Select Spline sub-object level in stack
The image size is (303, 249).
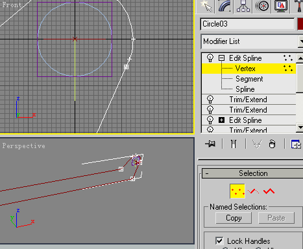click(245, 89)
